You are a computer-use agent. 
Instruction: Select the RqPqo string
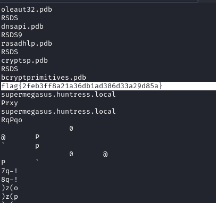[x=12, y=120]
